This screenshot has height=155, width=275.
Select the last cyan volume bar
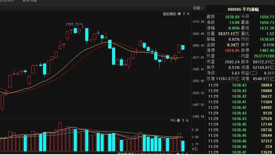(183, 146)
